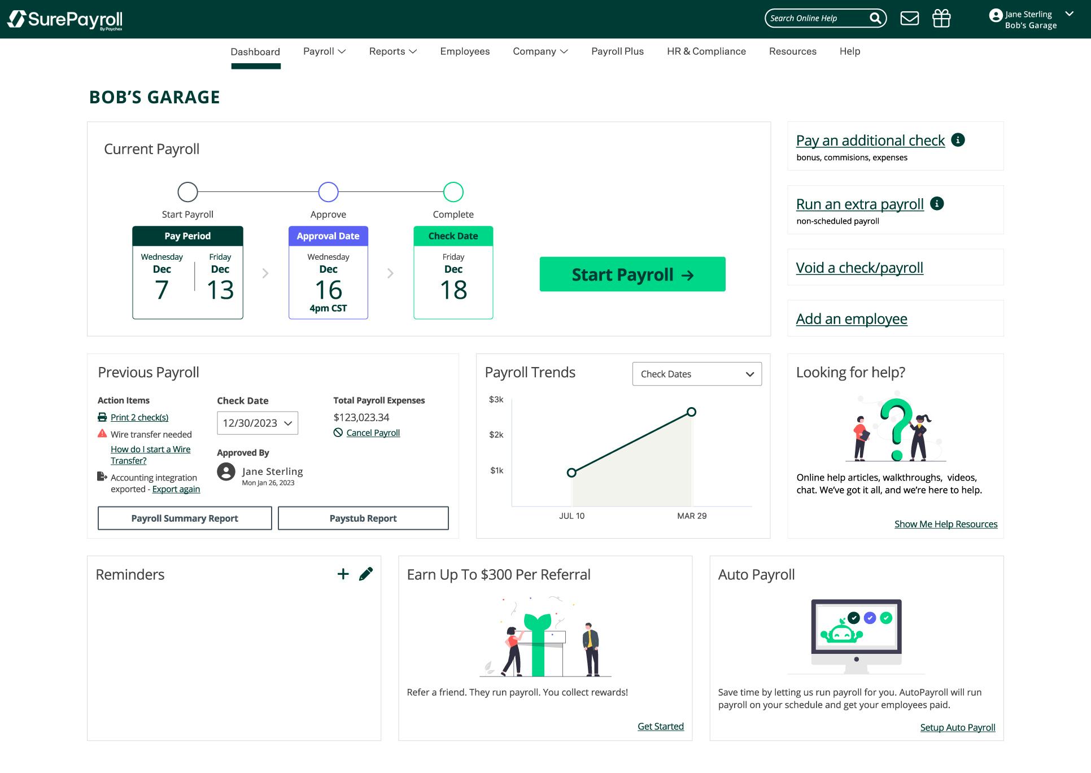This screenshot has width=1091, height=773.
Task: Open the Employees menu item
Action: tap(464, 51)
